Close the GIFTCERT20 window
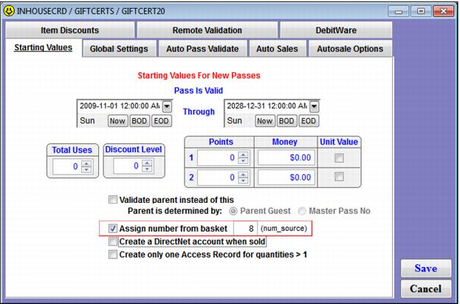460x304 pixels. [443, 11]
